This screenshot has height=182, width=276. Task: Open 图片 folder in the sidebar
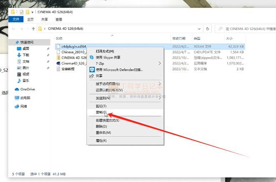point(26,68)
